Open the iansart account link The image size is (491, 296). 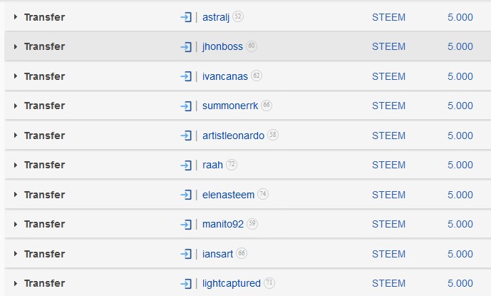pos(217,254)
